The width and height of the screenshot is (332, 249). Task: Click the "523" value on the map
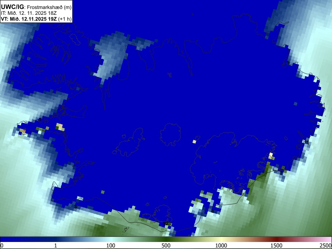167,224
